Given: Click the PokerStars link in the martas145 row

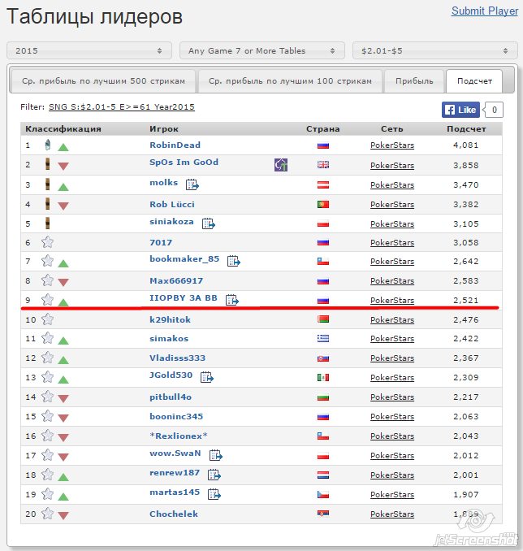Looking at the screenshot, I should (x=392, y=494).
